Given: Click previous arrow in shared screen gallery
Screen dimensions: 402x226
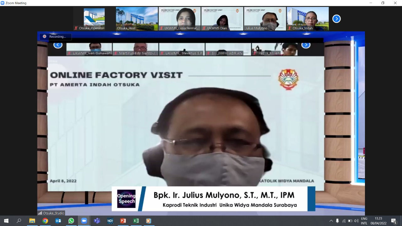Looking at the screenshot, I should (x=58, y=45).
